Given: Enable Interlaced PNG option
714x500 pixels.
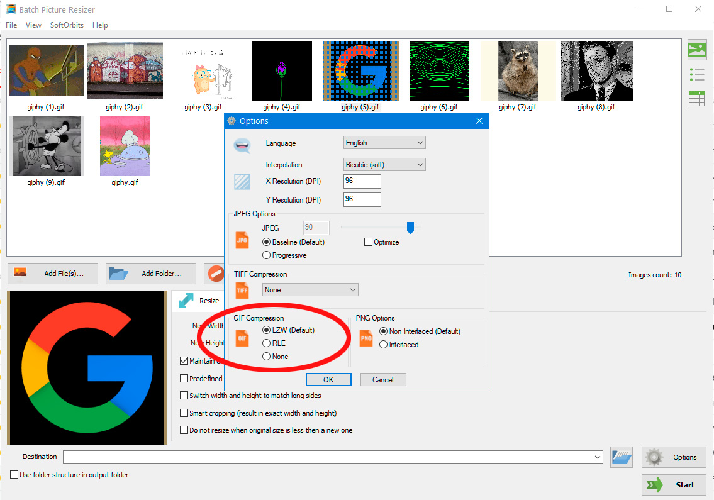Looking at the screenshot, I should 384,345.
